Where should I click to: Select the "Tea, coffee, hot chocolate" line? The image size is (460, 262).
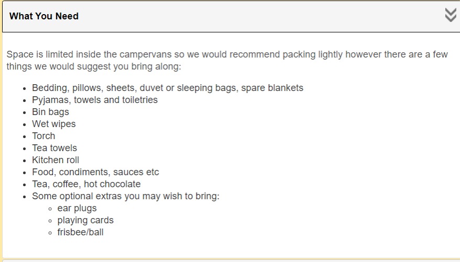86,184
